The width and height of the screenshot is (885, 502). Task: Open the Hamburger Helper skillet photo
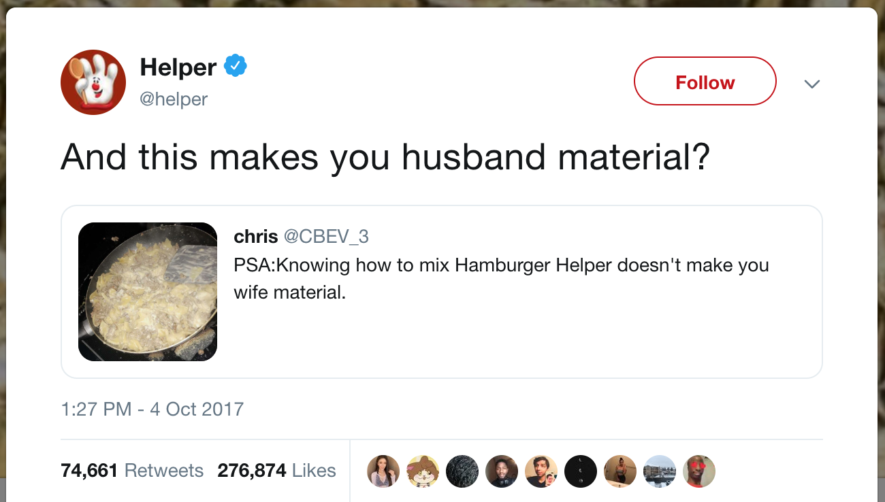148,292
